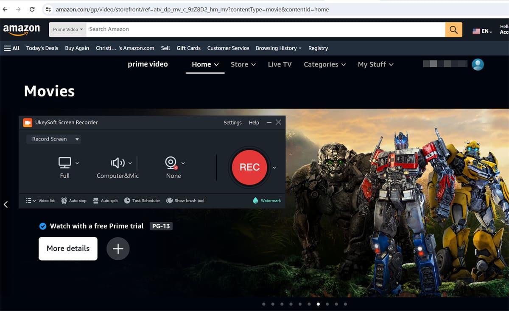Expand the Browsing History menu

279,48
